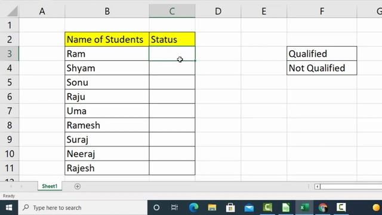Screen dimensions: 382x215
Task: Switch to Excel in the taskbar
Action: 304,208
